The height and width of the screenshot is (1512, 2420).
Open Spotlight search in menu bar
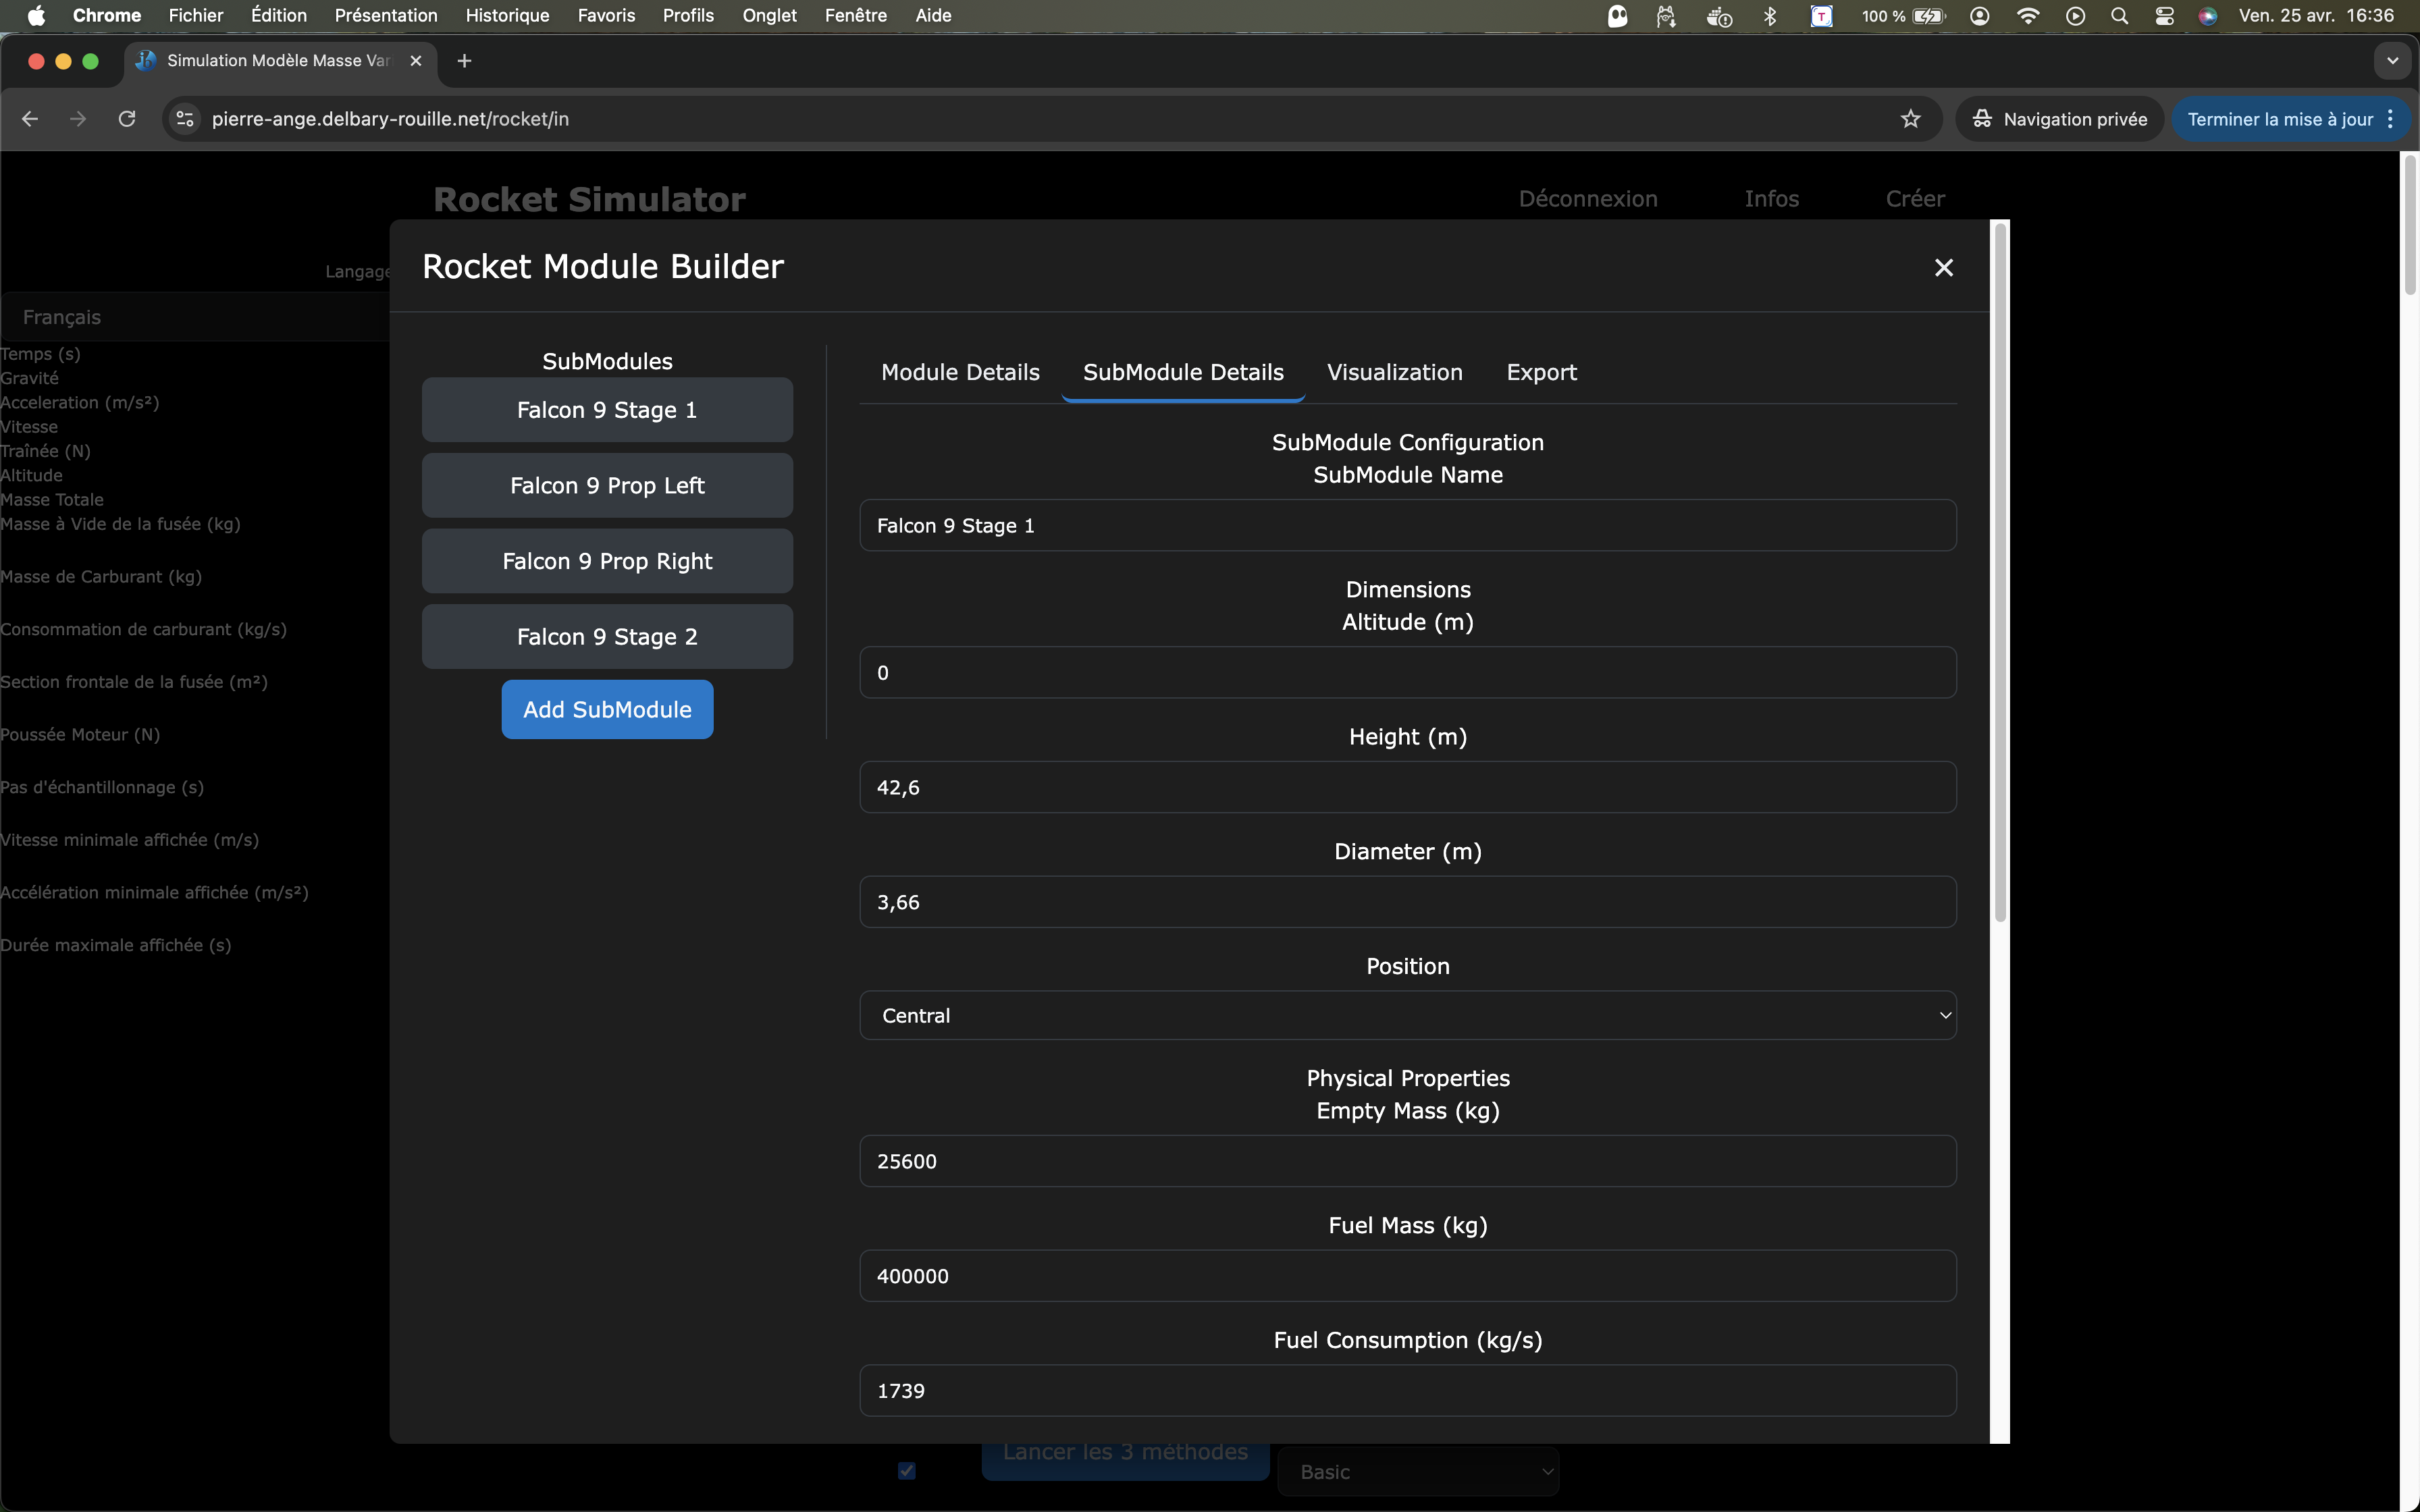(x=2119, y=15)
